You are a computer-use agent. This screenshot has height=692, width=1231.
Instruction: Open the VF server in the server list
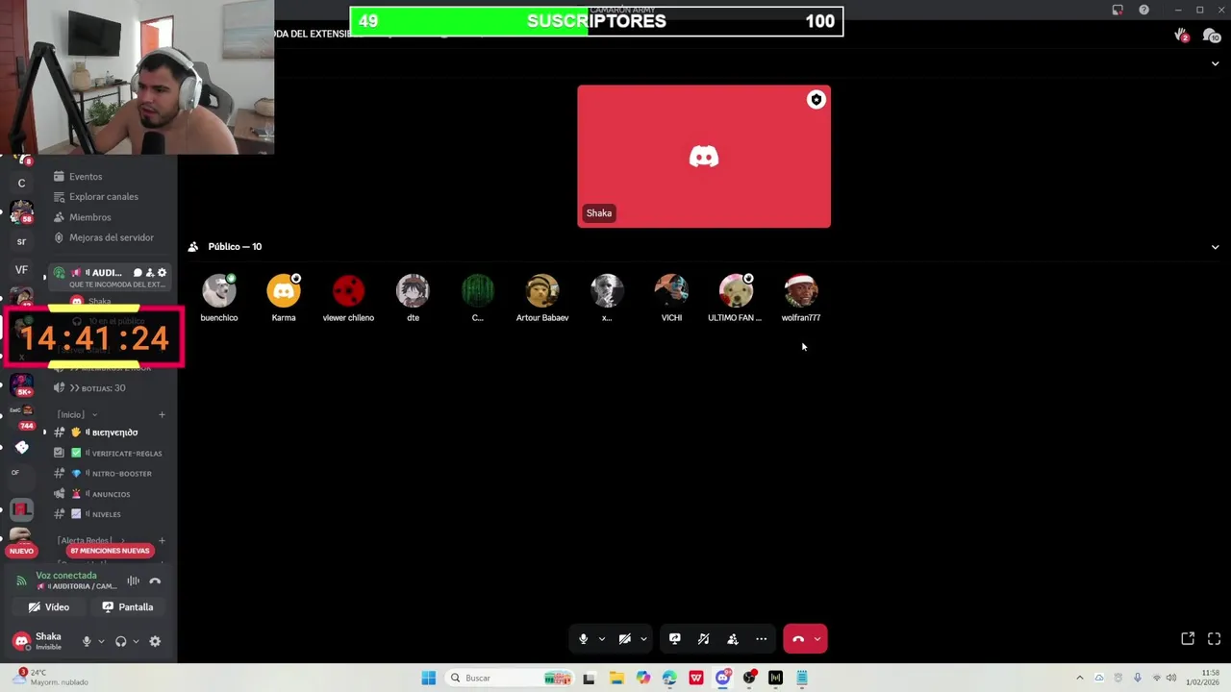tap(21, 270)
